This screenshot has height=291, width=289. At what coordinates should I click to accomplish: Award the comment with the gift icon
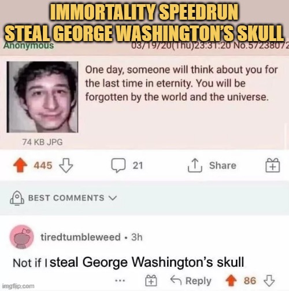click(x=151, y=281)
